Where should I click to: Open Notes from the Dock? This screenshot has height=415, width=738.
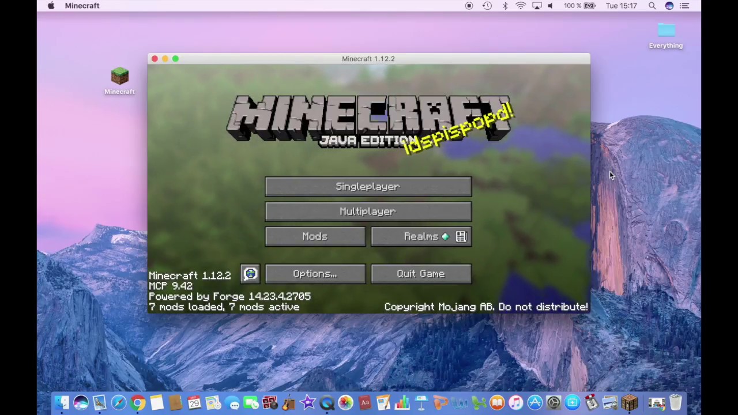[157, 403]
